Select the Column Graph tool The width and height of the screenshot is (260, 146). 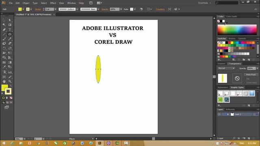click(10, 72)
